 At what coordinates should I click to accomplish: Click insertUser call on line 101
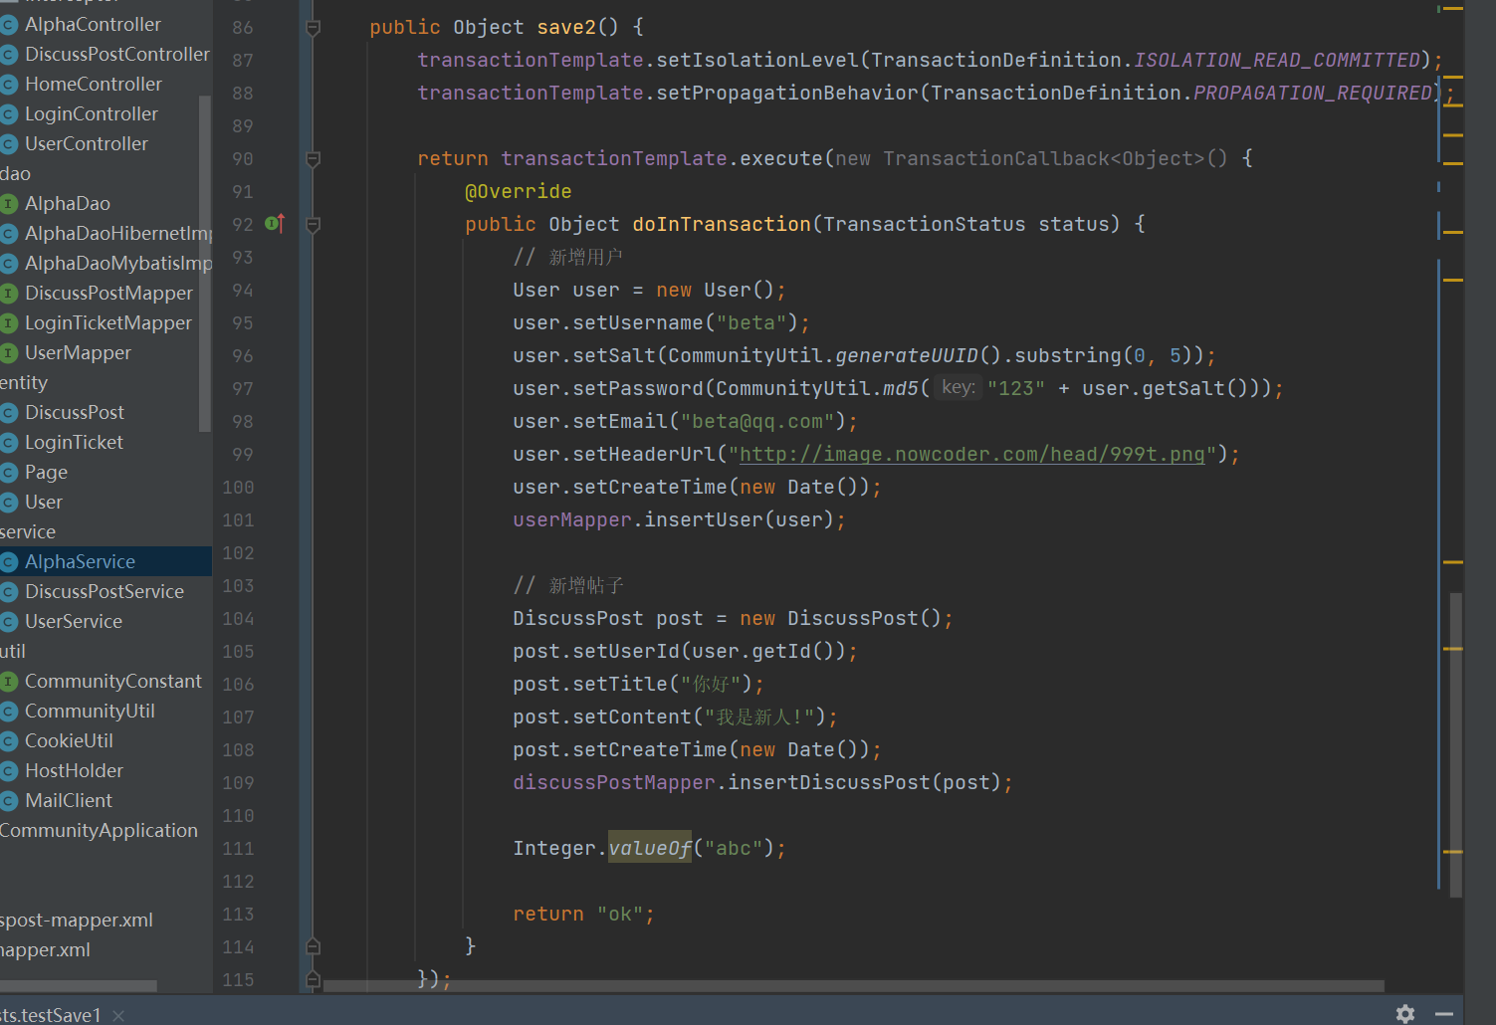pyautogui.click(x=704, y=519)
